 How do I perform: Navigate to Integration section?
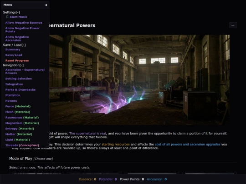14,84
